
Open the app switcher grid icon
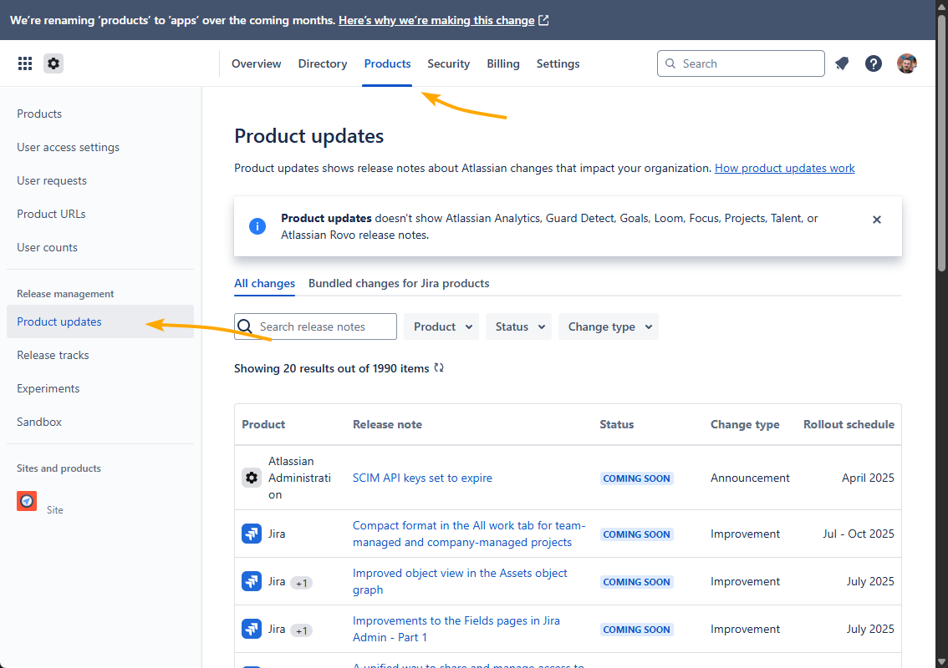[x=25, y=63]
